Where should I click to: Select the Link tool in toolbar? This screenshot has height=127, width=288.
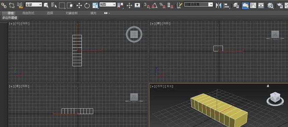4,5
